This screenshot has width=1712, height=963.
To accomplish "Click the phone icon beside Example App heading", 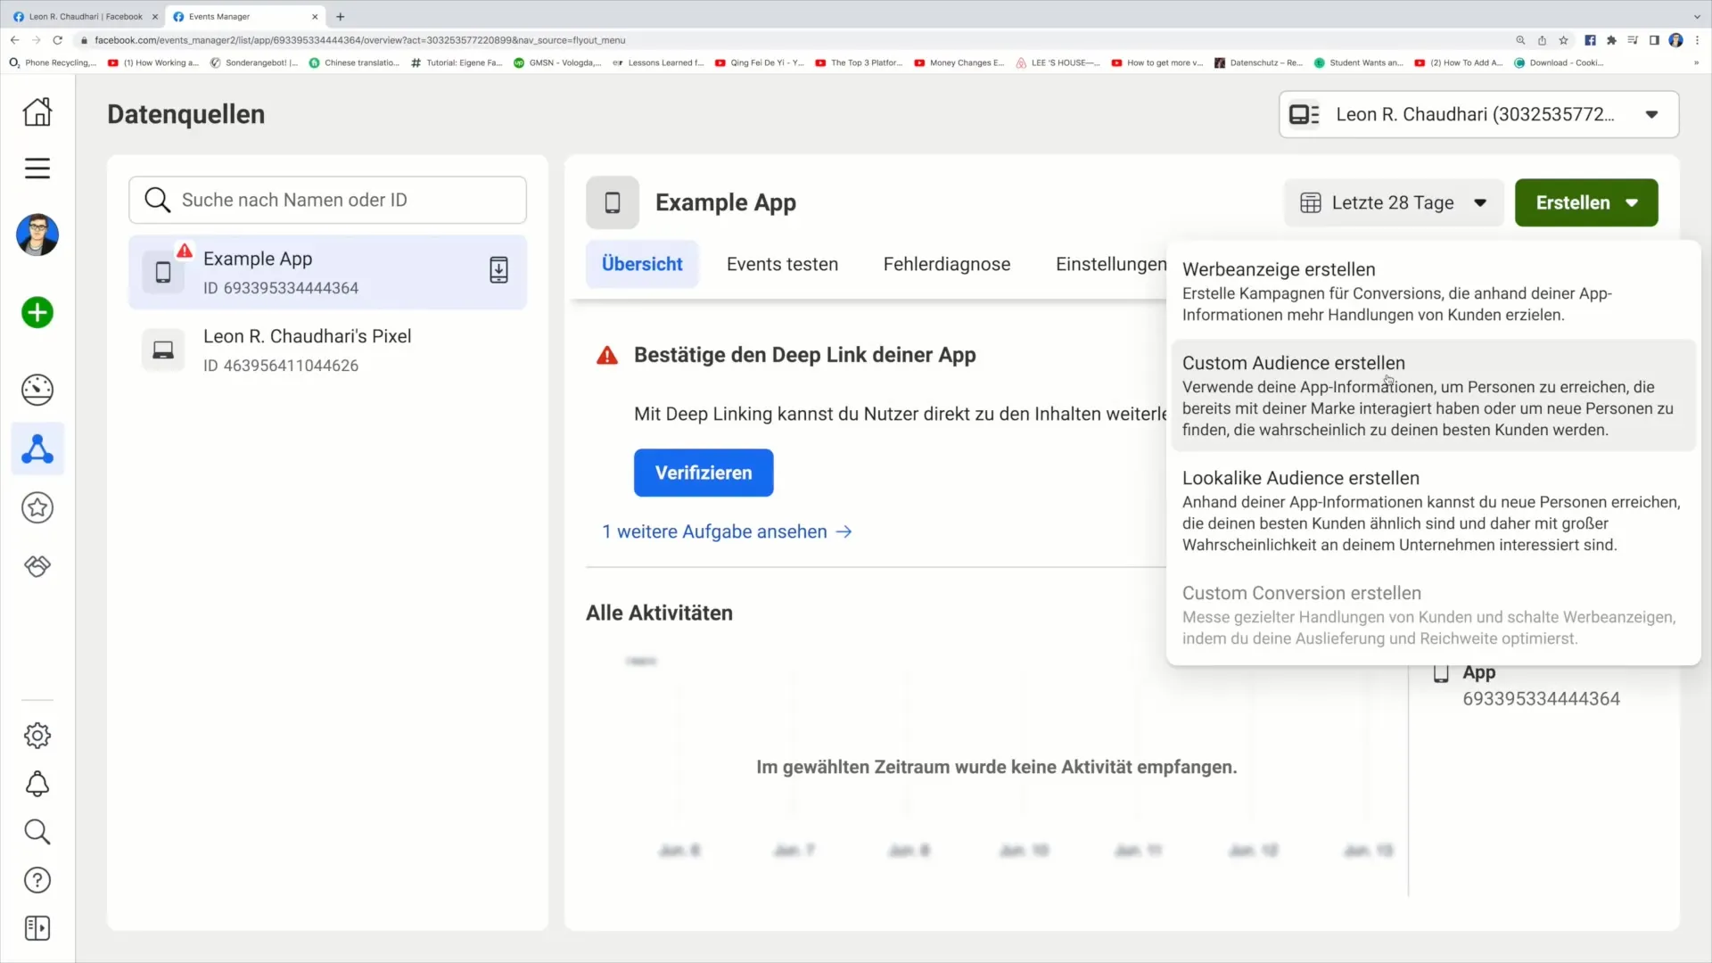I will [613, 202].
